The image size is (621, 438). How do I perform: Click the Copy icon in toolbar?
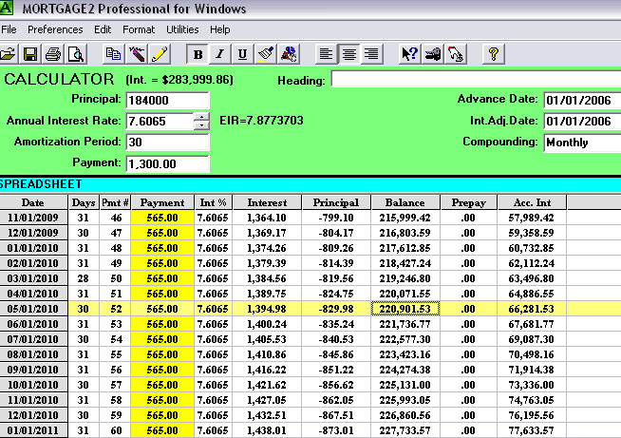click(114, 54)
